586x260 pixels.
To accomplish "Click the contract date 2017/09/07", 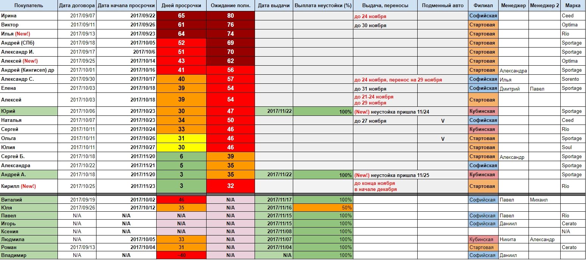I will (x=77, y=16).
